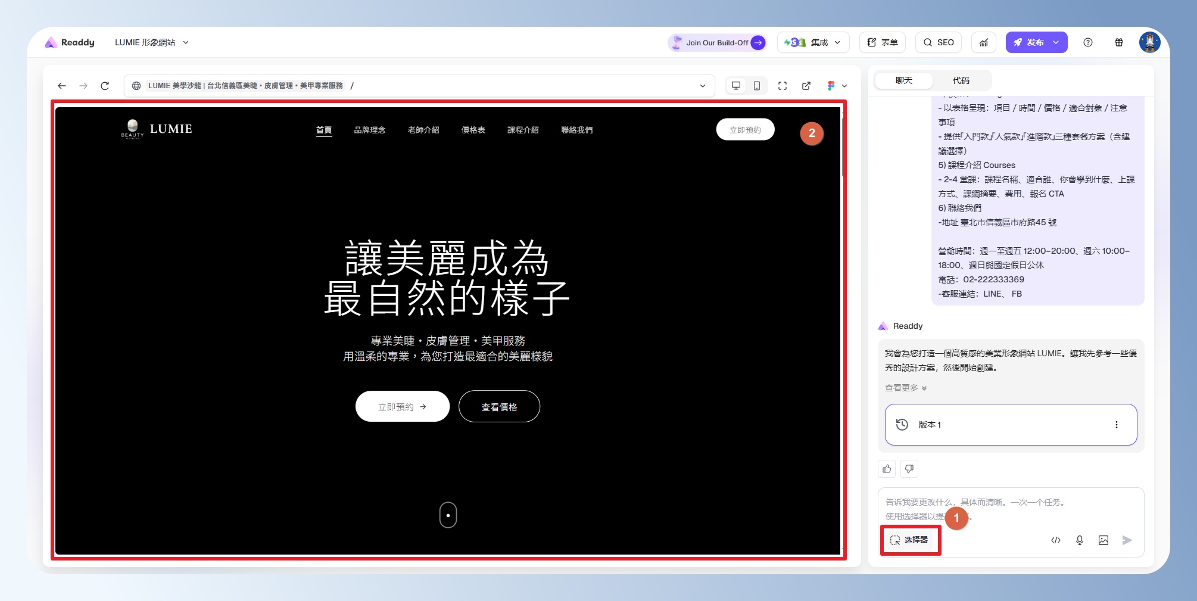Click the browser refresh icon in preview

(x=105, y=86)
